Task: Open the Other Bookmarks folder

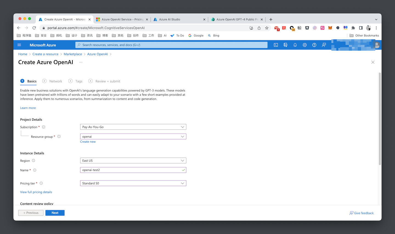Action: [364, 35]
